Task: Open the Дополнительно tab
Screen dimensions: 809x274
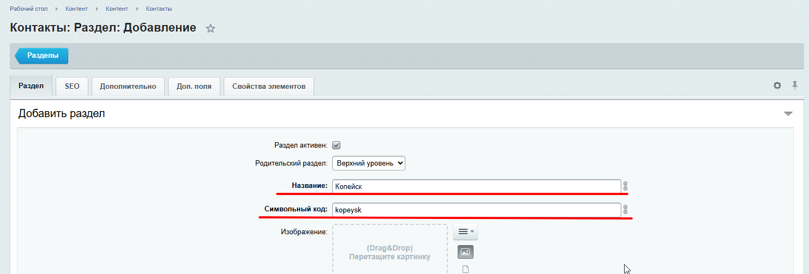Action: (128, 87)
